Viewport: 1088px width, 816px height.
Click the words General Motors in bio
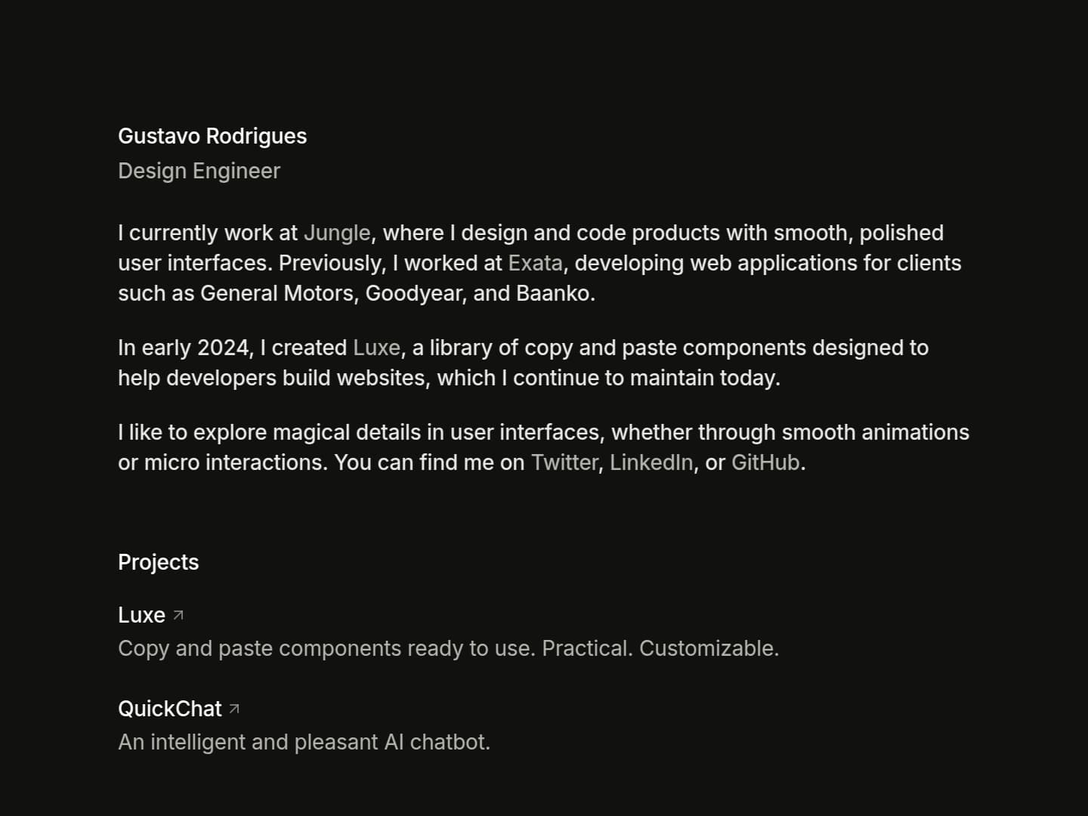coord(277,293)
